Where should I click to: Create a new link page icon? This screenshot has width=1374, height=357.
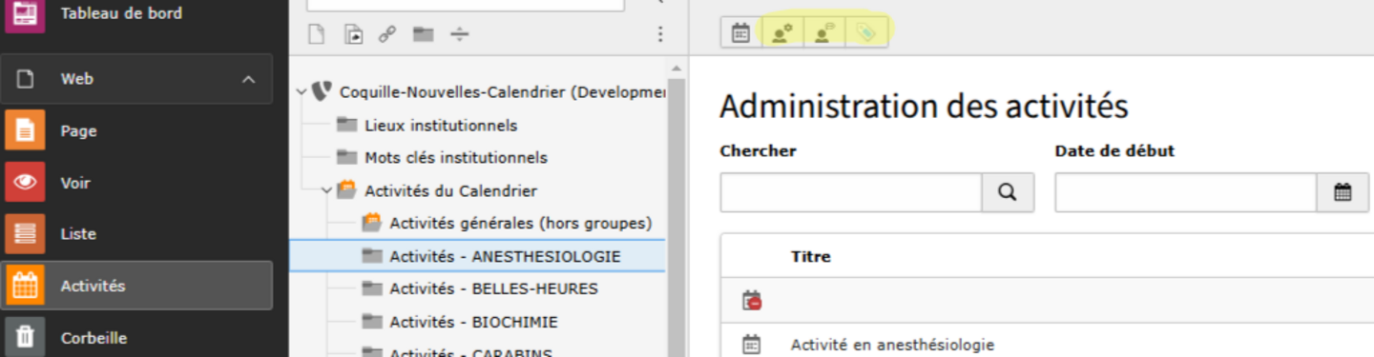tap(387, 34)
